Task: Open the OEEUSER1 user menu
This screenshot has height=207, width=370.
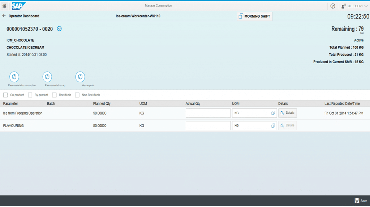Action: (354, 6)
